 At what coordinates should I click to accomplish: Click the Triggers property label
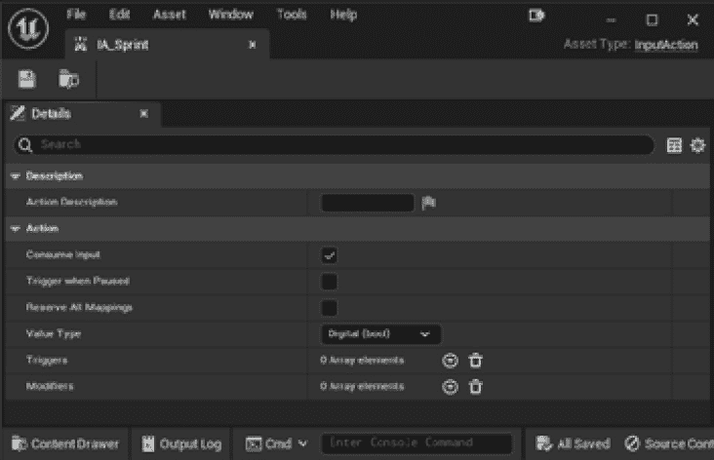[x=47, y=361]
